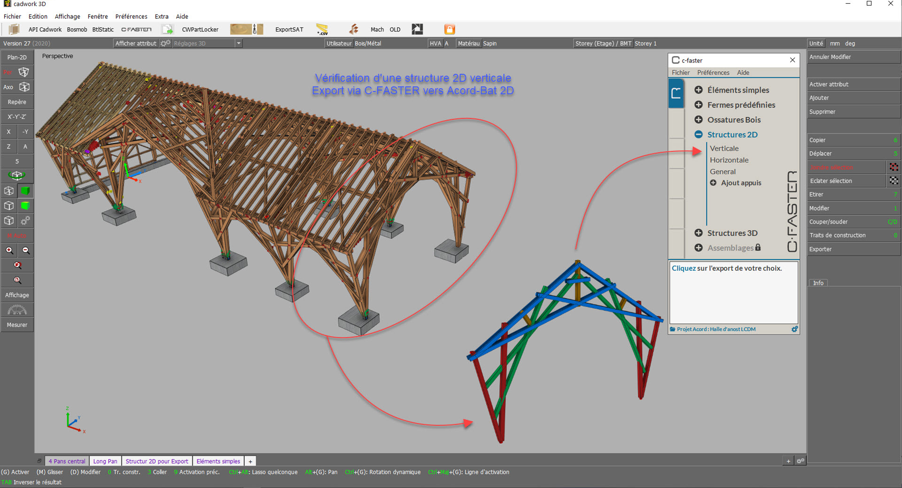Click the Mesurer button
This screenshot has height=488, width=902.
17,325
